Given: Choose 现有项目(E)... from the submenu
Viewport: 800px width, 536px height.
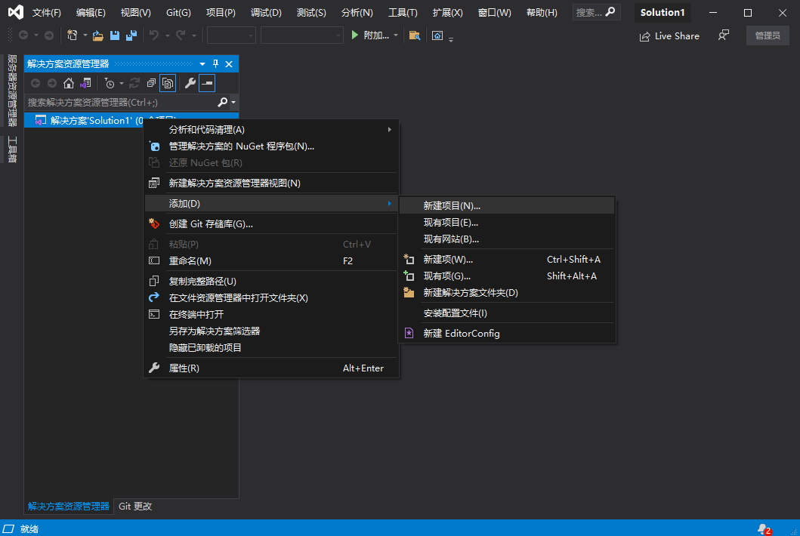Looking at the screenshot, I should pos(507,223).
